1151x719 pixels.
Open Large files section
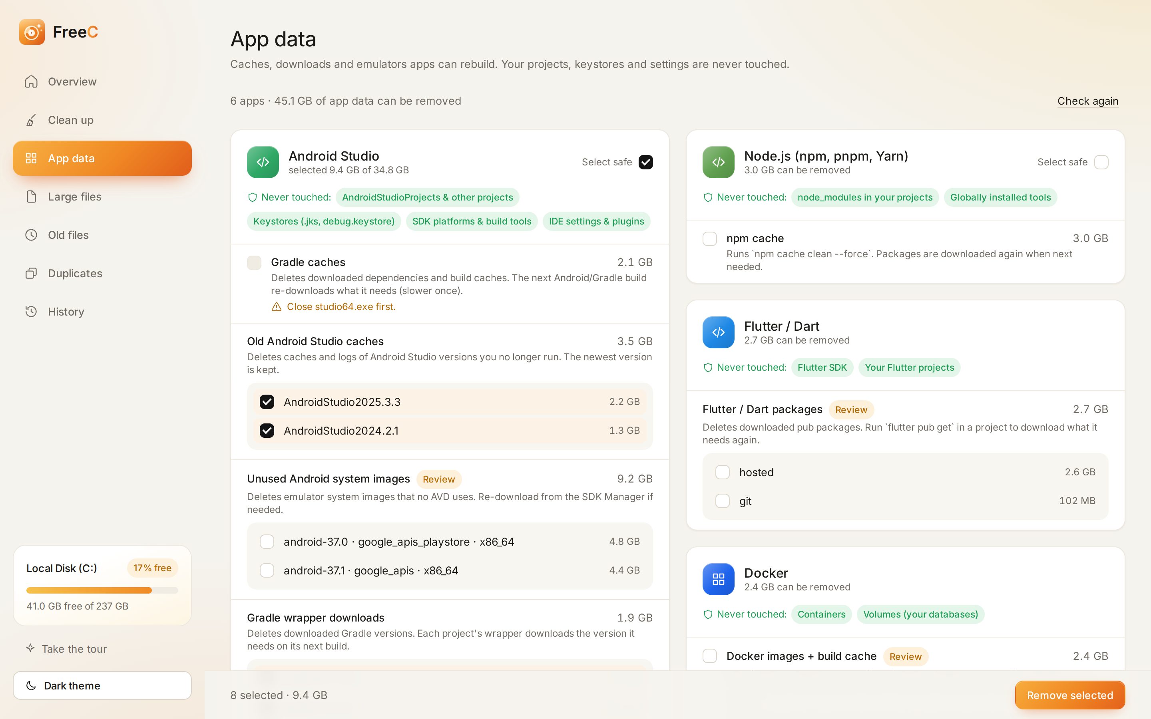[x=102, y=197]
